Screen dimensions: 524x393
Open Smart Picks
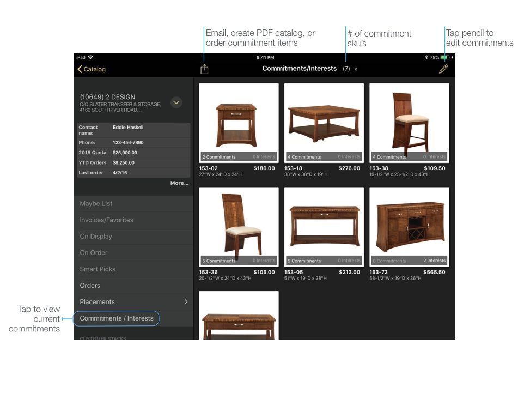[133, 269]
